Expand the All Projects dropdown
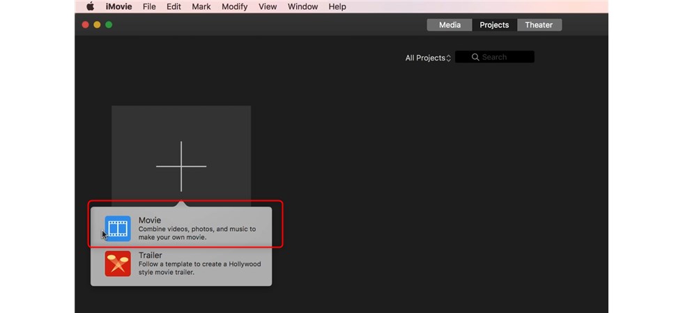This screenshot has height=313, width=683. pyautogui.click(x=428, y=58)
